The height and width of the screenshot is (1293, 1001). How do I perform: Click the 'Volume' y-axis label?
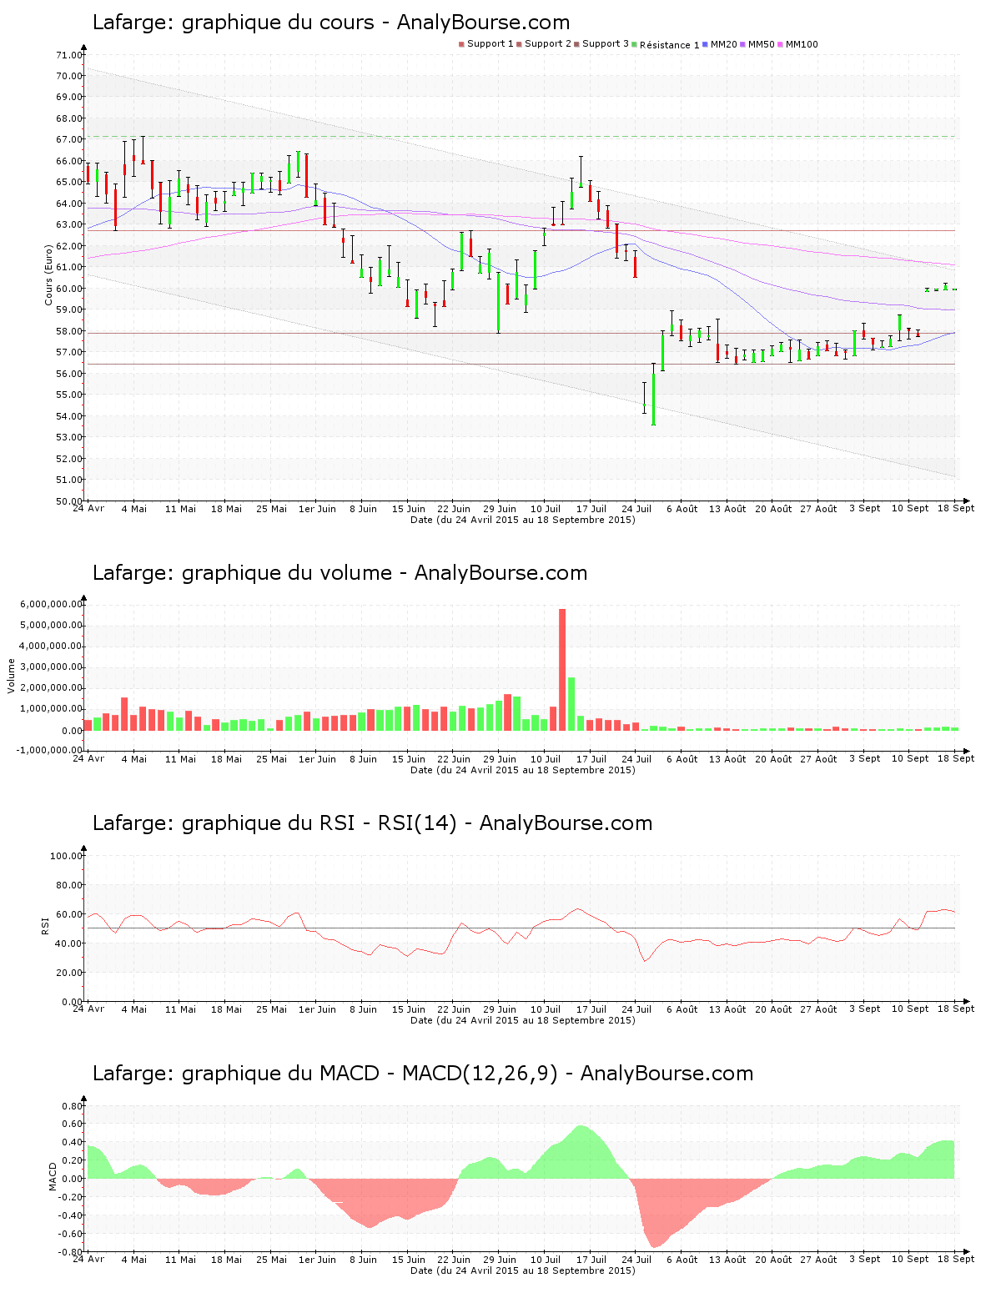(x=11, y=676)
